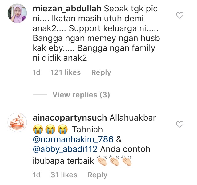Open the @abby_abadi112 mention
This screenshot has width=197, height=185.
pos(65,149)
